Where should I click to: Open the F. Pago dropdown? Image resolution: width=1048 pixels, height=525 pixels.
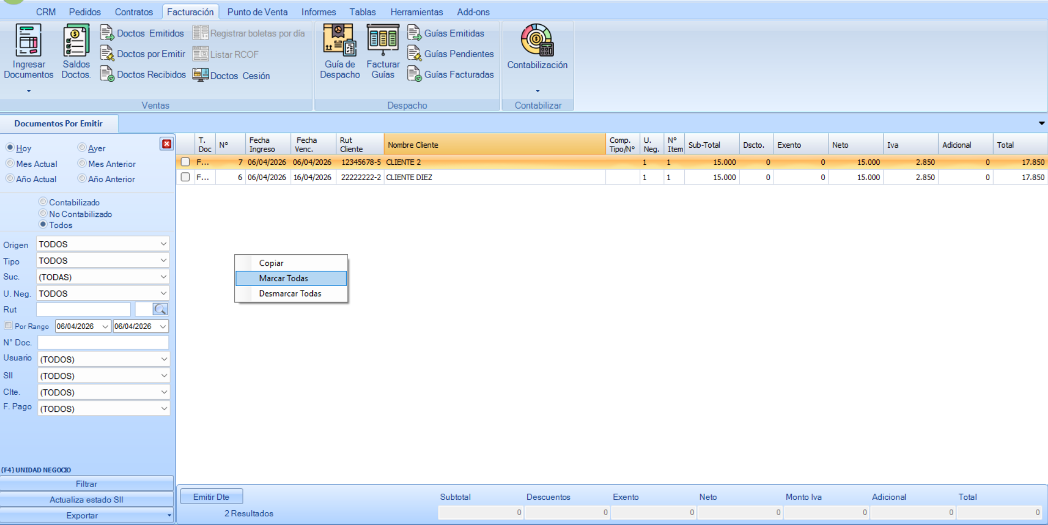(164, 409)
